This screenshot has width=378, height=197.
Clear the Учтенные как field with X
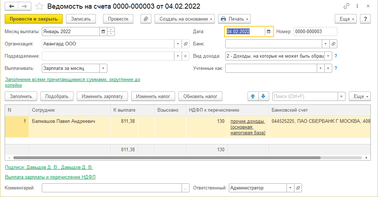[x=328, y=68]
